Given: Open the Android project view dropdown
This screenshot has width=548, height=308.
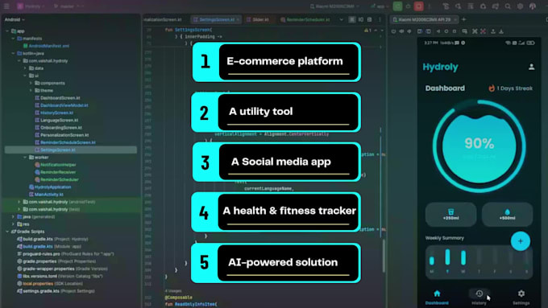Looking at the screenshot, I should tap(15, 19).
